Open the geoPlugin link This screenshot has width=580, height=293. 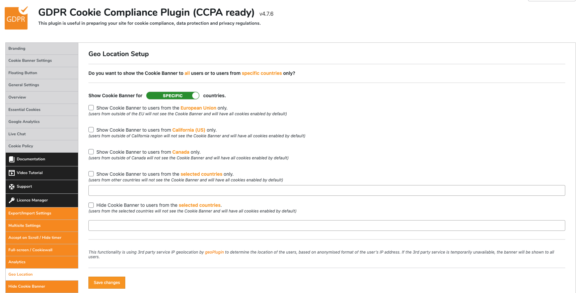214,252
